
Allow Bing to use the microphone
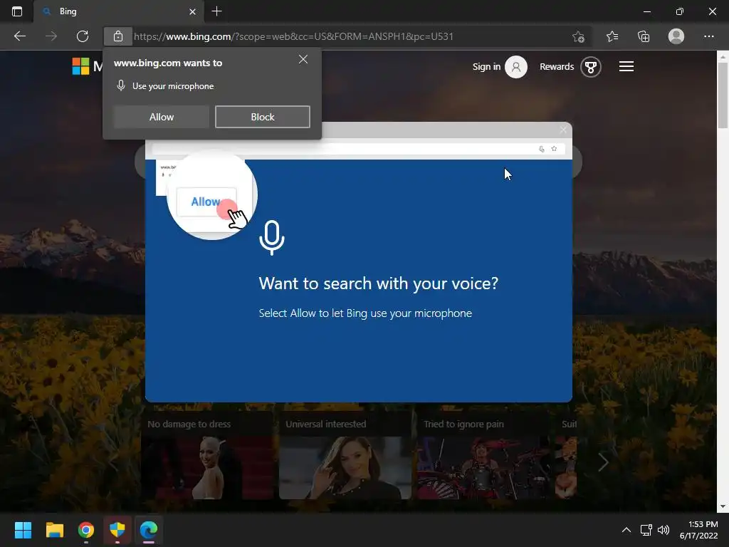[x=162, y=117]
